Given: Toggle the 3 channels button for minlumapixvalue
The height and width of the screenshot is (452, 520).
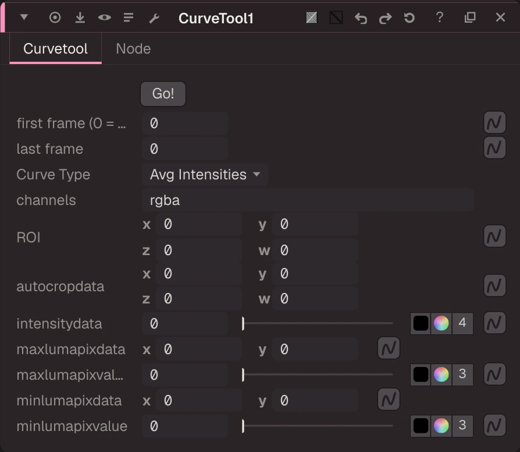Looking at the screenshot, I should 462,426.
